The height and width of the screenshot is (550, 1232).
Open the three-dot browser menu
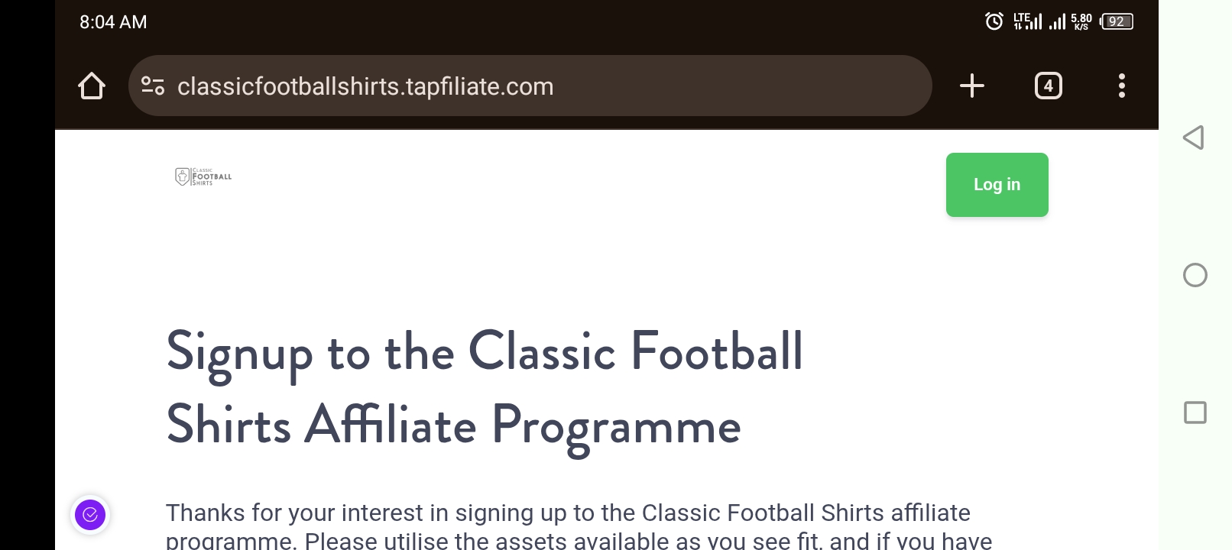tap(1121, 86)
